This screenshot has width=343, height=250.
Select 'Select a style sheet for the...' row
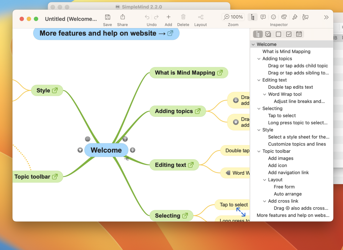(292, 137)
